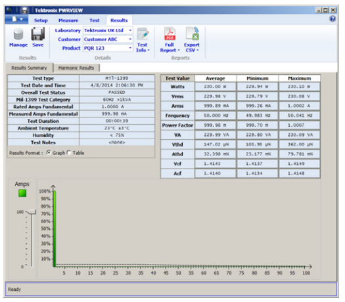
Task: Click the Mil-1399 test type value
Action: [116, 78]
